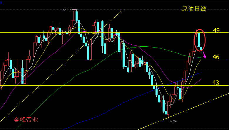Viewport: 229px width, 130px height.
Task: Click the 39.24 low price marker
Action: pos(173,121)
